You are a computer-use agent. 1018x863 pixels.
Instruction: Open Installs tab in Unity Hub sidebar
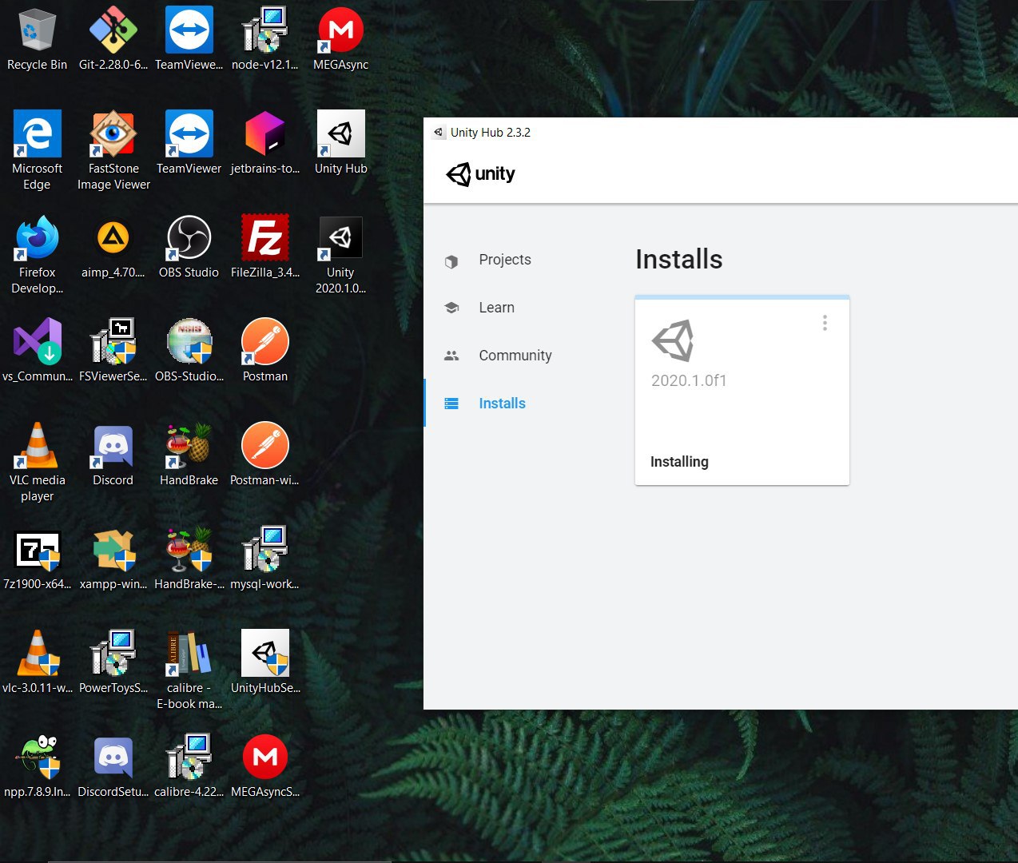[x=502, y=404]
